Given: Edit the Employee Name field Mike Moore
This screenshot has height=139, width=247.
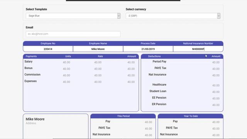Looking at the screenshot, I should tap(98, 49).
